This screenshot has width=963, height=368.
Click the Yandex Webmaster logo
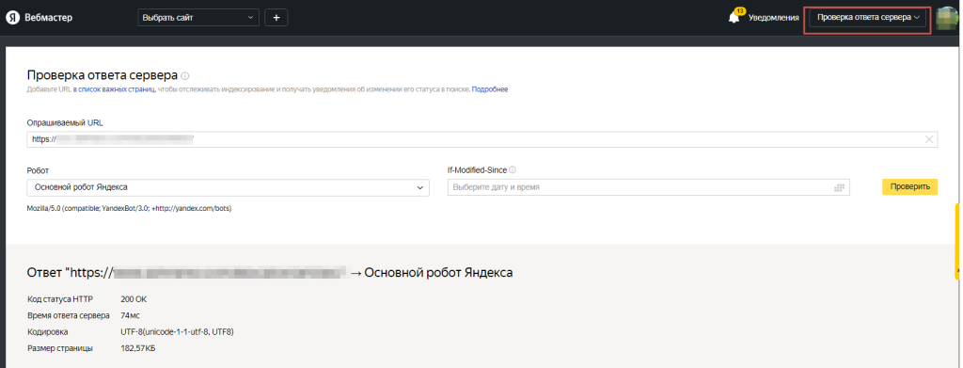[x=39, y=18]
